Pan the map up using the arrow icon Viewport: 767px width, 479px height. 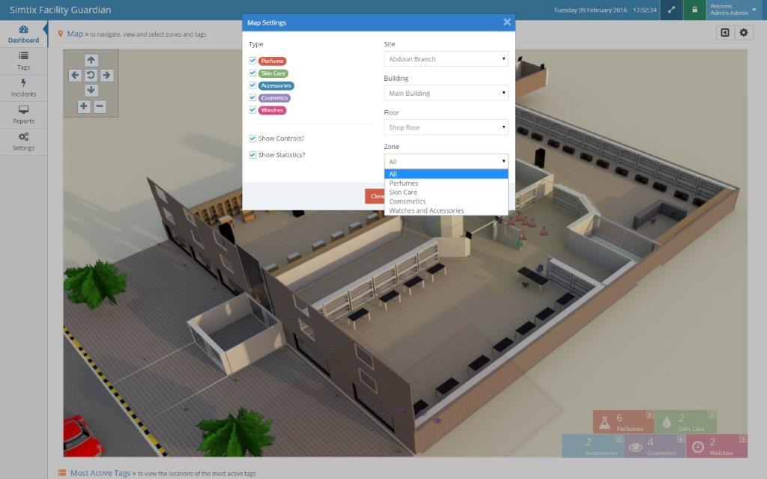91,59
